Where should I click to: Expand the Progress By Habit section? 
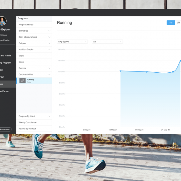click(49, 116)
